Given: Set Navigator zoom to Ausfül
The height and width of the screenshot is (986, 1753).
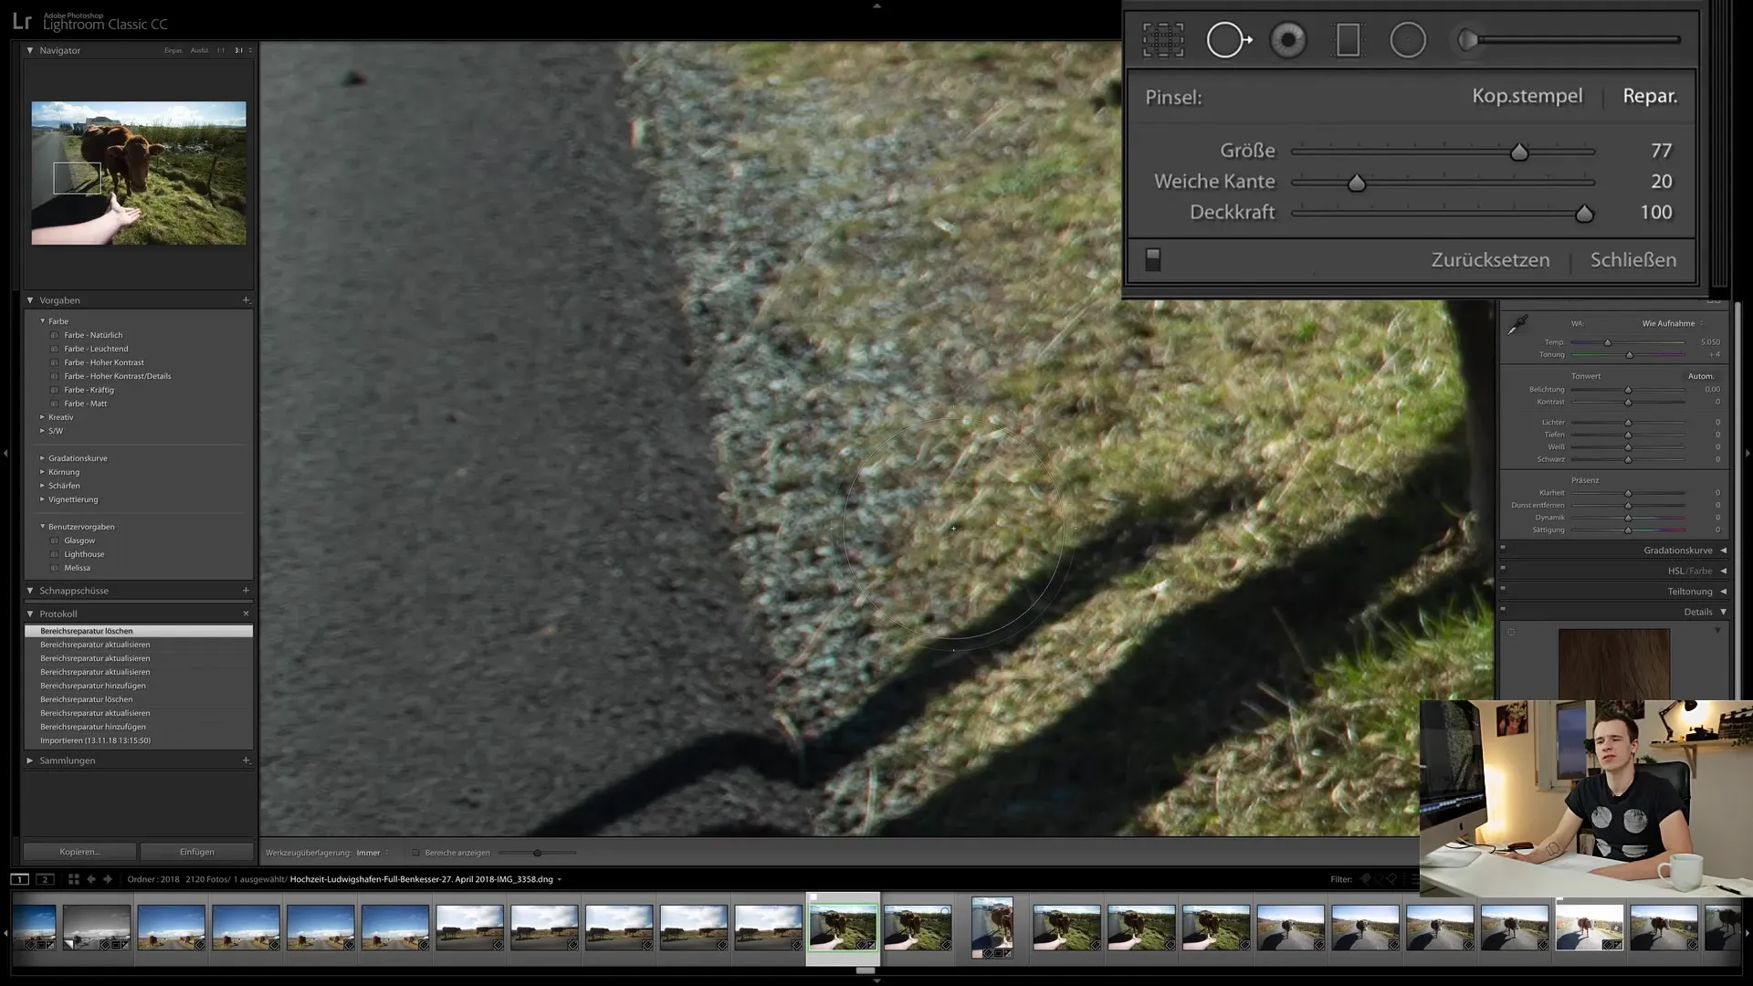Looking at the screenshot, I should point(199,50).
